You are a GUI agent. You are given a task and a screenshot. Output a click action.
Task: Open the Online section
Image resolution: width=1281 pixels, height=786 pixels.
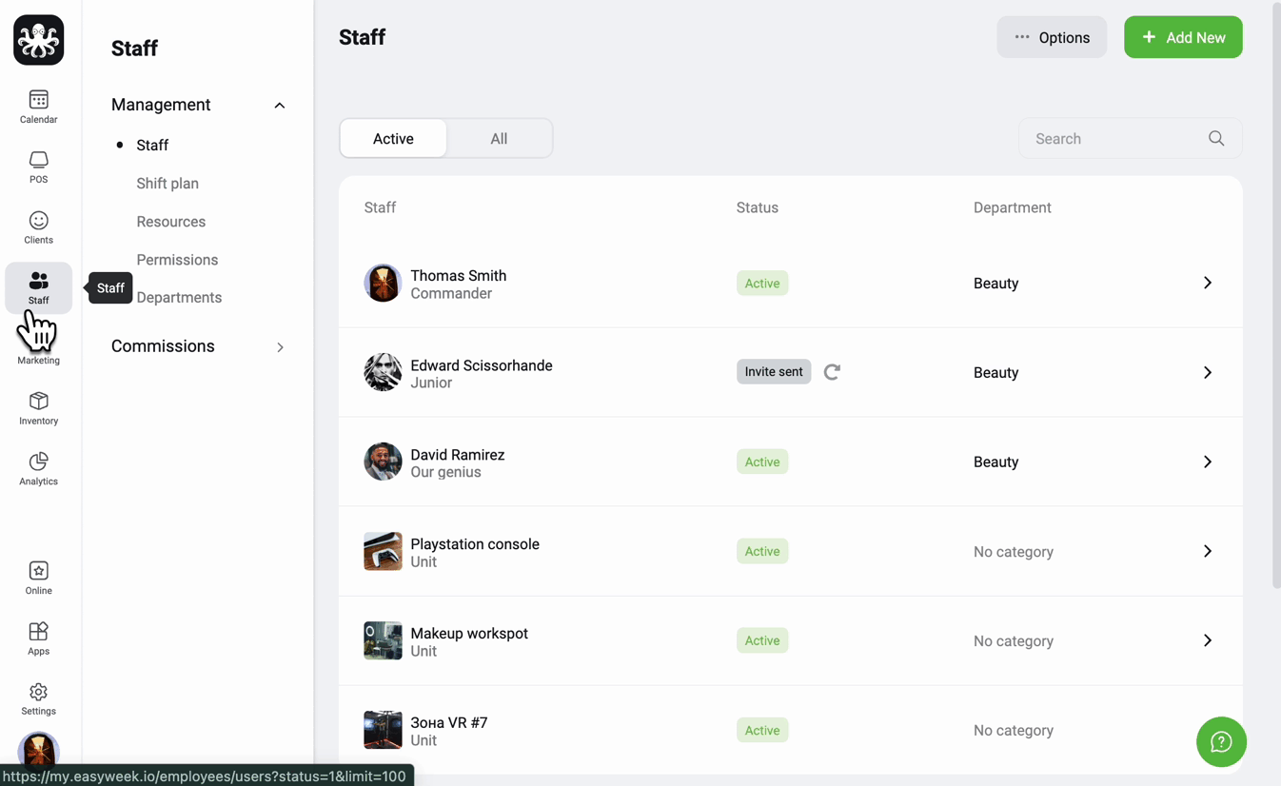pos(38,578)
